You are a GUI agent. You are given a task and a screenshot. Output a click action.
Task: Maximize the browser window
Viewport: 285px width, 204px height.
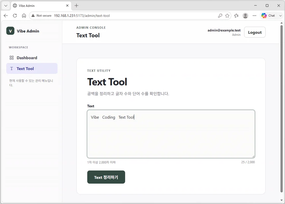(x=267, y=6)
